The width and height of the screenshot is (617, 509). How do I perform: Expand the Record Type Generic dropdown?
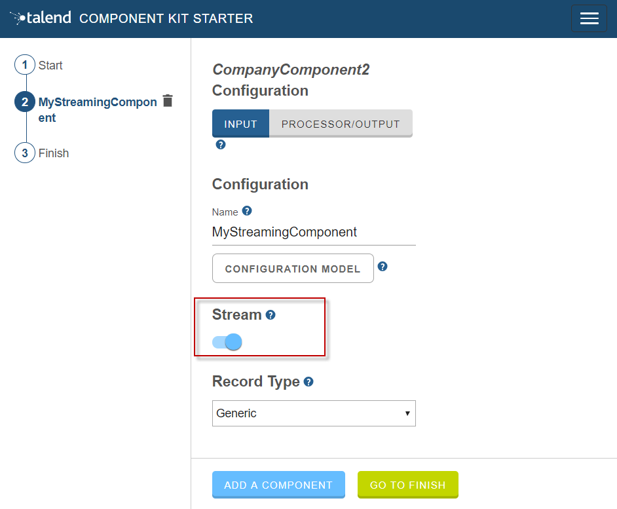point(314,413)
